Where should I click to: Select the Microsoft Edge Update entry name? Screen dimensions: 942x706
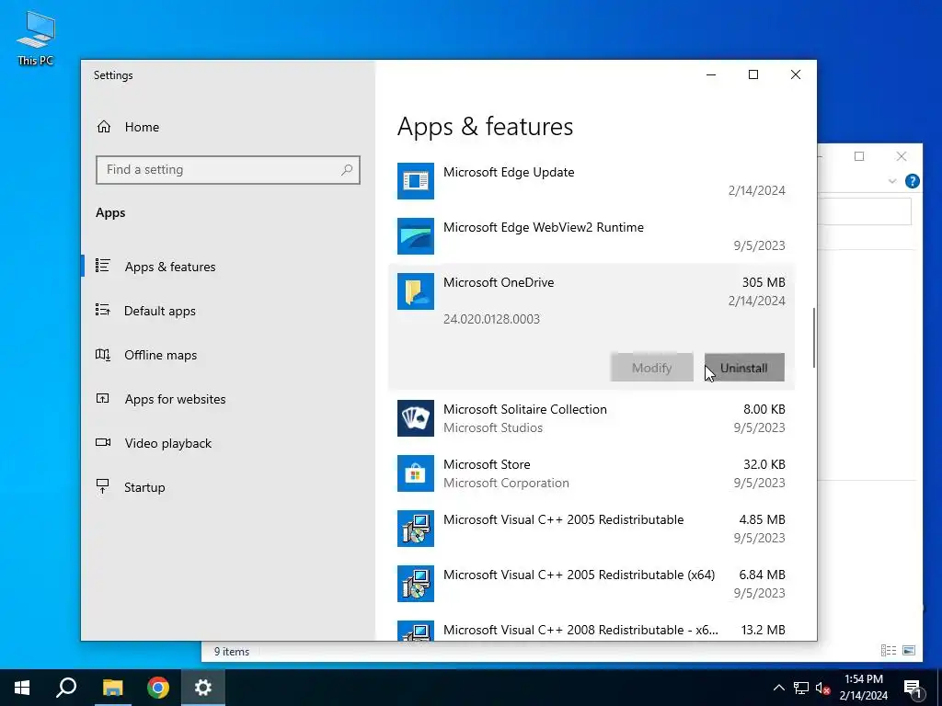(x=509, y=172)
